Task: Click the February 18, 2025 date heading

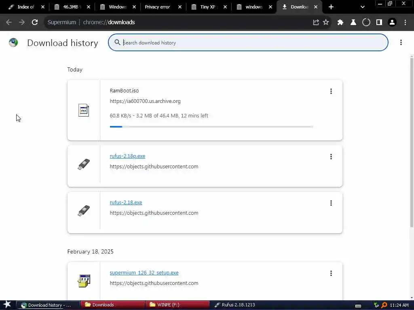Action: click(x=90, y=251)
